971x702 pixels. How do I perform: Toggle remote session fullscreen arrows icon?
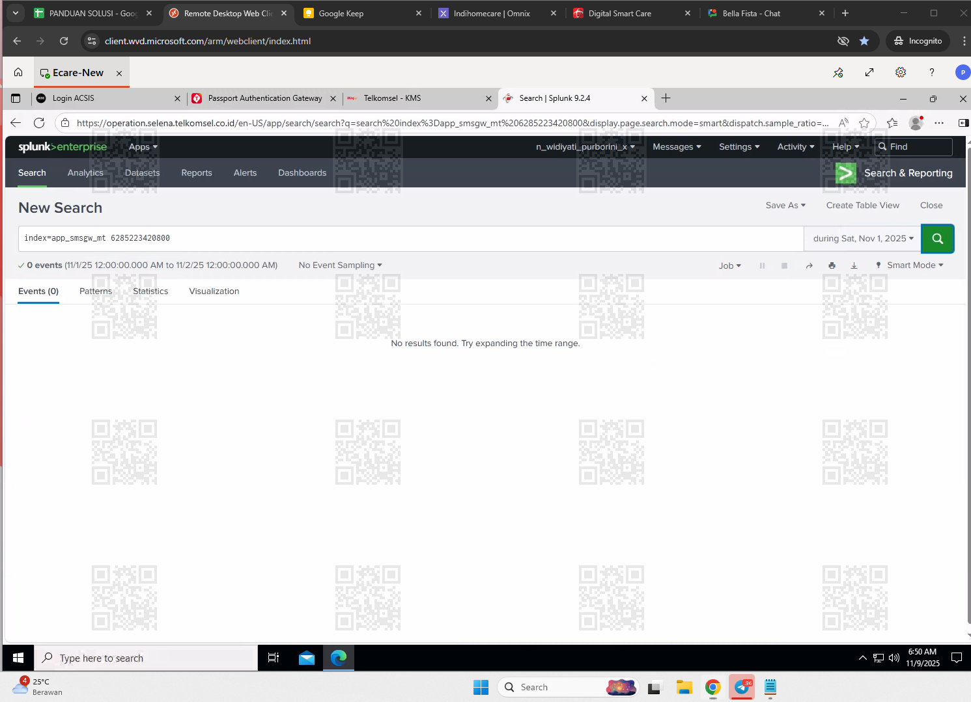869,72
